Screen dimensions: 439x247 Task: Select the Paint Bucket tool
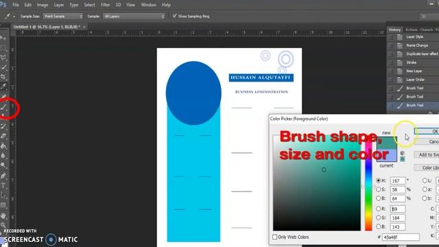pos(3,145)
